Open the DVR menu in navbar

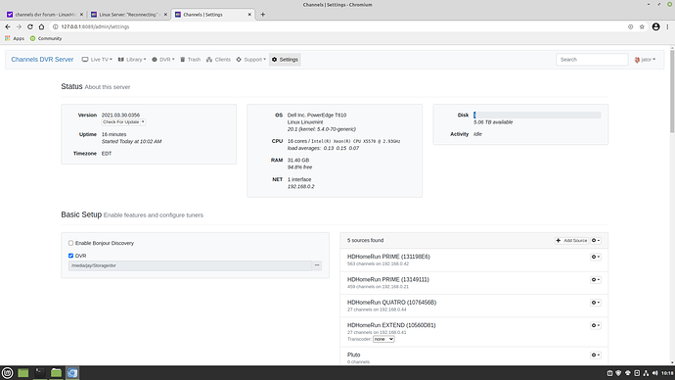(x=163, y=60)
